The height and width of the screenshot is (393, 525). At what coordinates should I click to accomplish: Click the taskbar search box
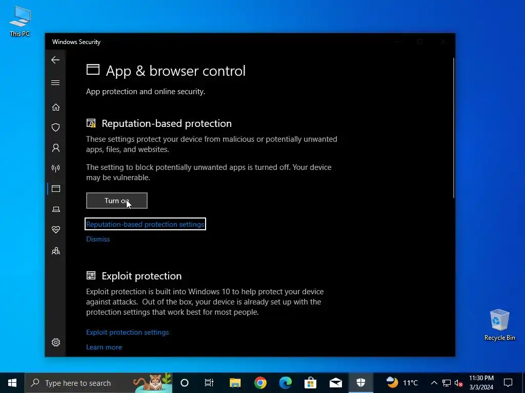[98, 383]
